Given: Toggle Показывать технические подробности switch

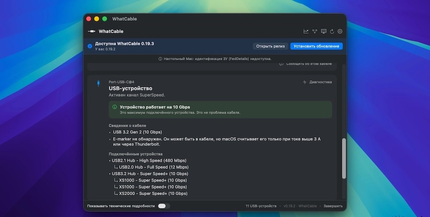Looking at the screenshot, I should click(x=164, y=206).
